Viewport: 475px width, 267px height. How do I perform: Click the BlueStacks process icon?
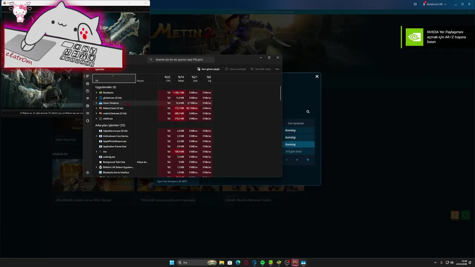coord(101,92)
